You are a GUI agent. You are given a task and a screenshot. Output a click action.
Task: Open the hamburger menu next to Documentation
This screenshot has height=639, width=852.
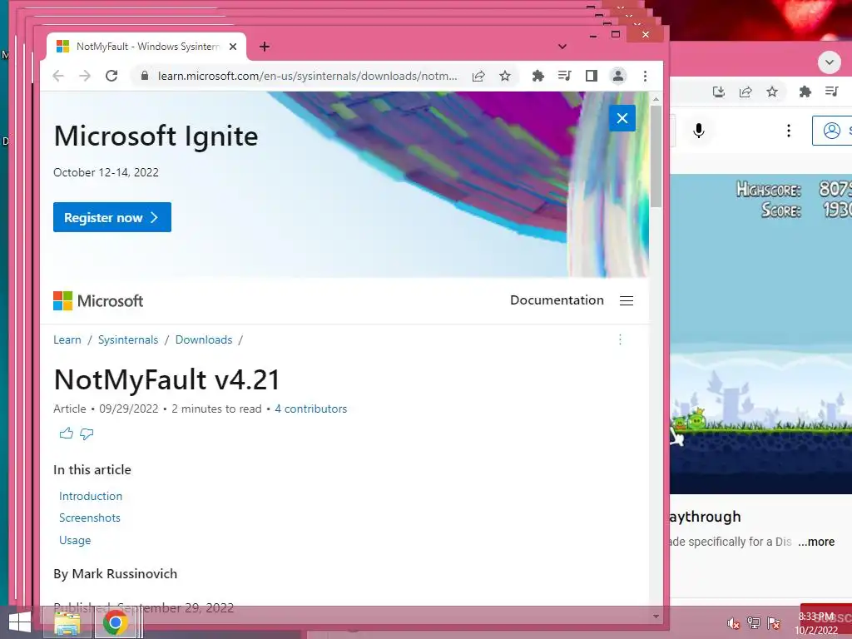[x=627, y=300]
